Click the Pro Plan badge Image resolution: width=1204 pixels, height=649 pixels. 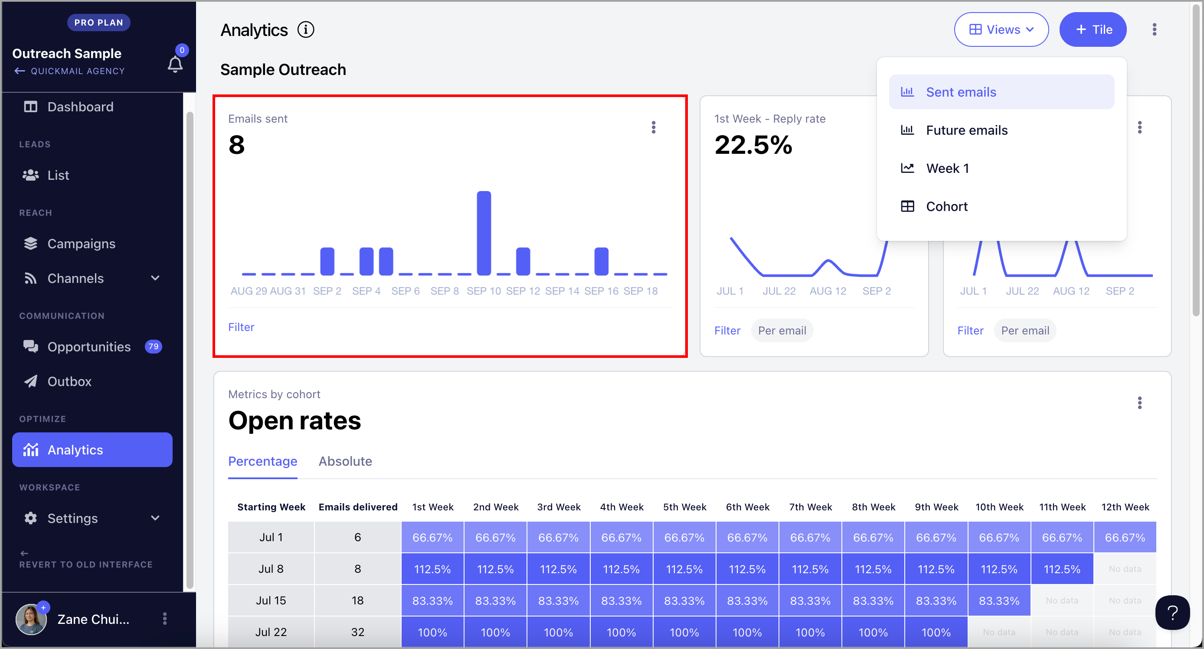pos(98,23)
